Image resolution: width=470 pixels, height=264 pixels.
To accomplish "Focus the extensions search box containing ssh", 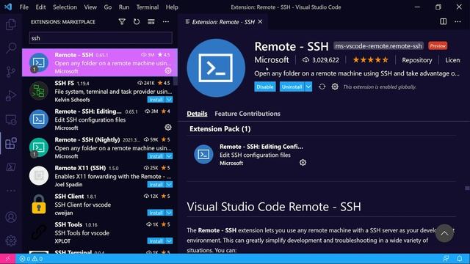I will coord(101,38).
